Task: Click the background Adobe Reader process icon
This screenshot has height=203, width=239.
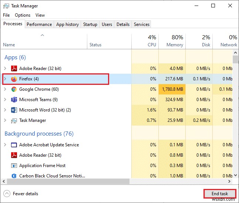Action: (x=14, y=155)
